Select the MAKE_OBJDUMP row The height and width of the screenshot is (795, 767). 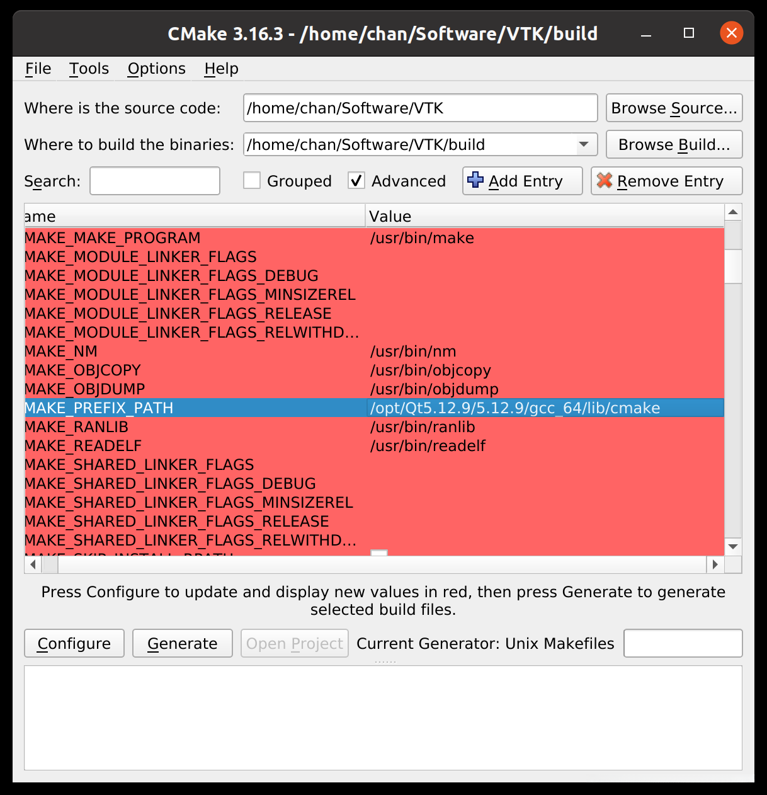(x=374, y=389)
